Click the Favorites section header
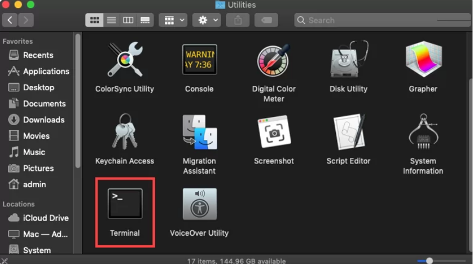Viewport: 473px width, 264px height. tap(18, 41)
